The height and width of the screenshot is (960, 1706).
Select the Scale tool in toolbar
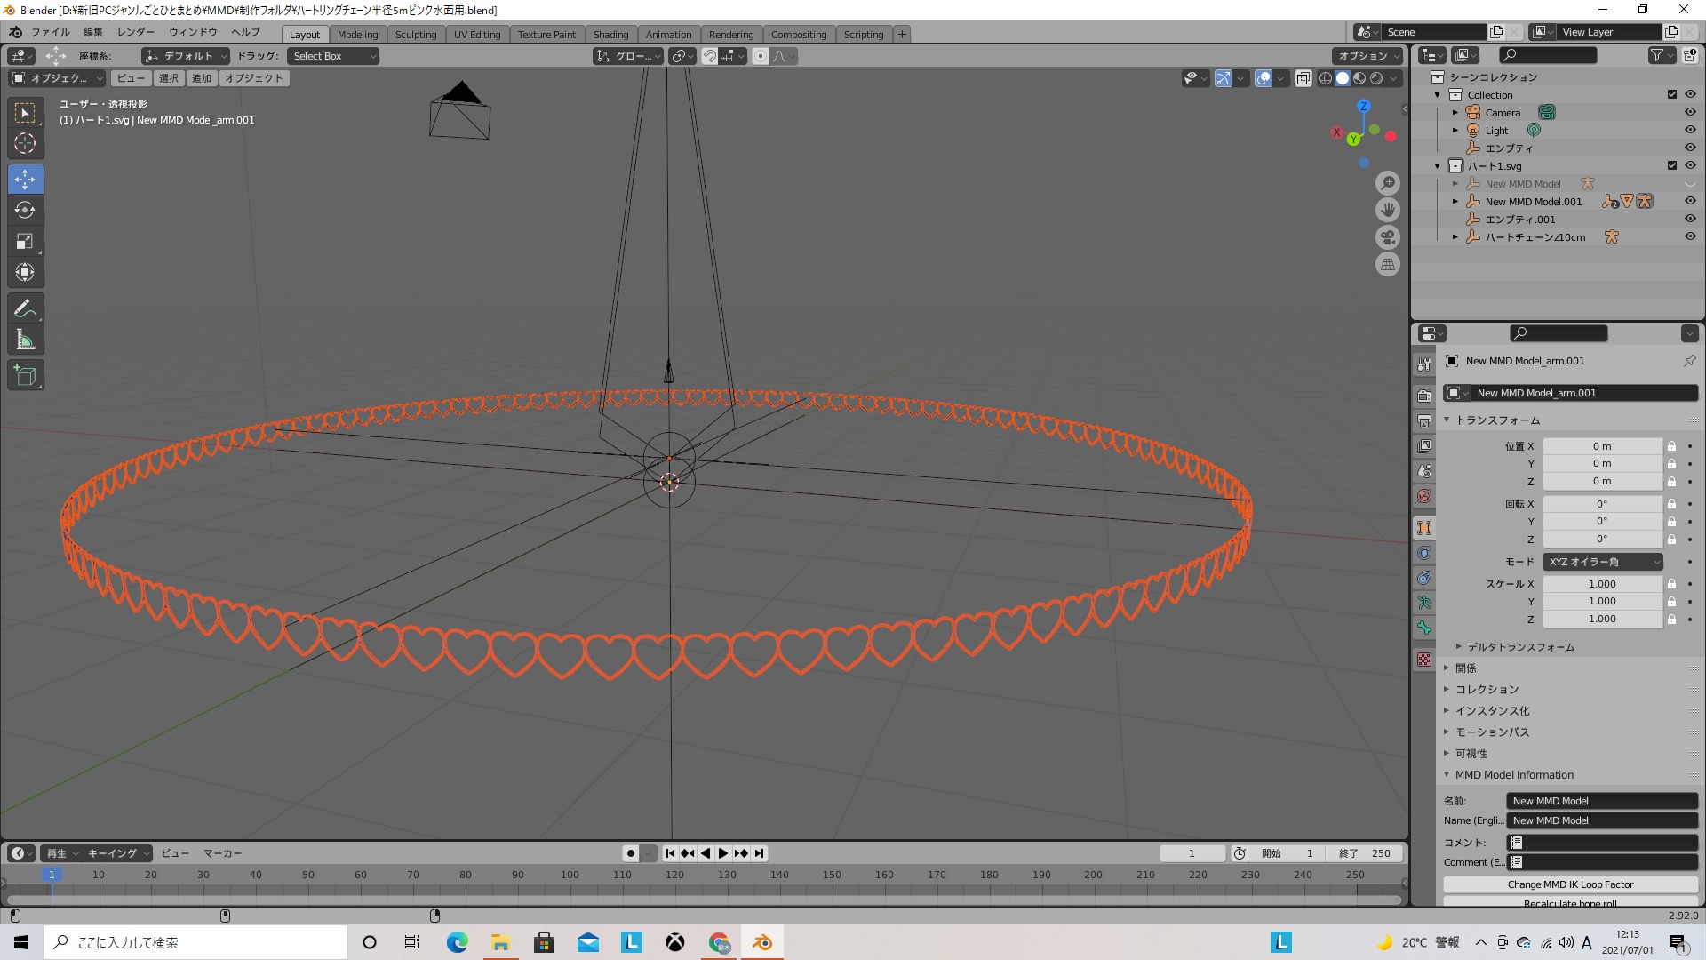25,242
